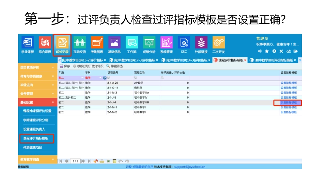Expand 会考管理 sidebar section
This screenshot has width=320, height=180.
pos(37,94)
